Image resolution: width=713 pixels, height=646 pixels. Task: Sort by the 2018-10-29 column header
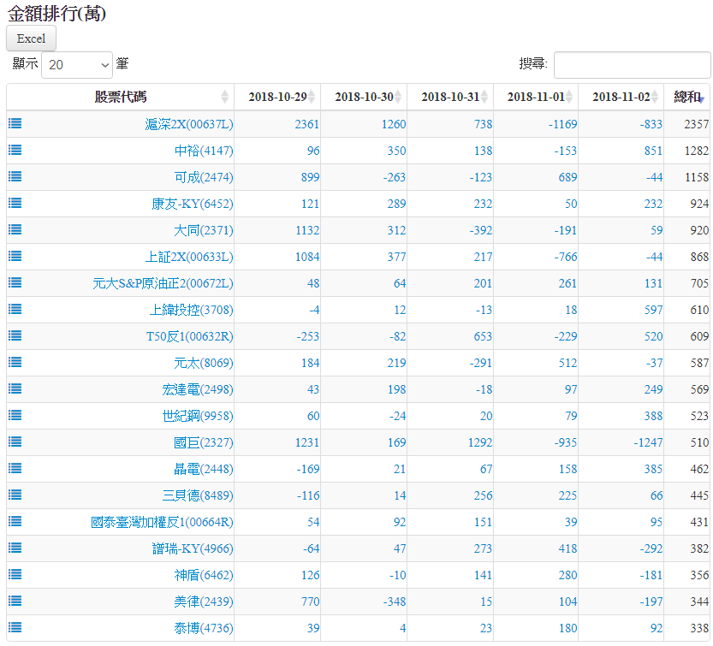(x=277, y=97)
